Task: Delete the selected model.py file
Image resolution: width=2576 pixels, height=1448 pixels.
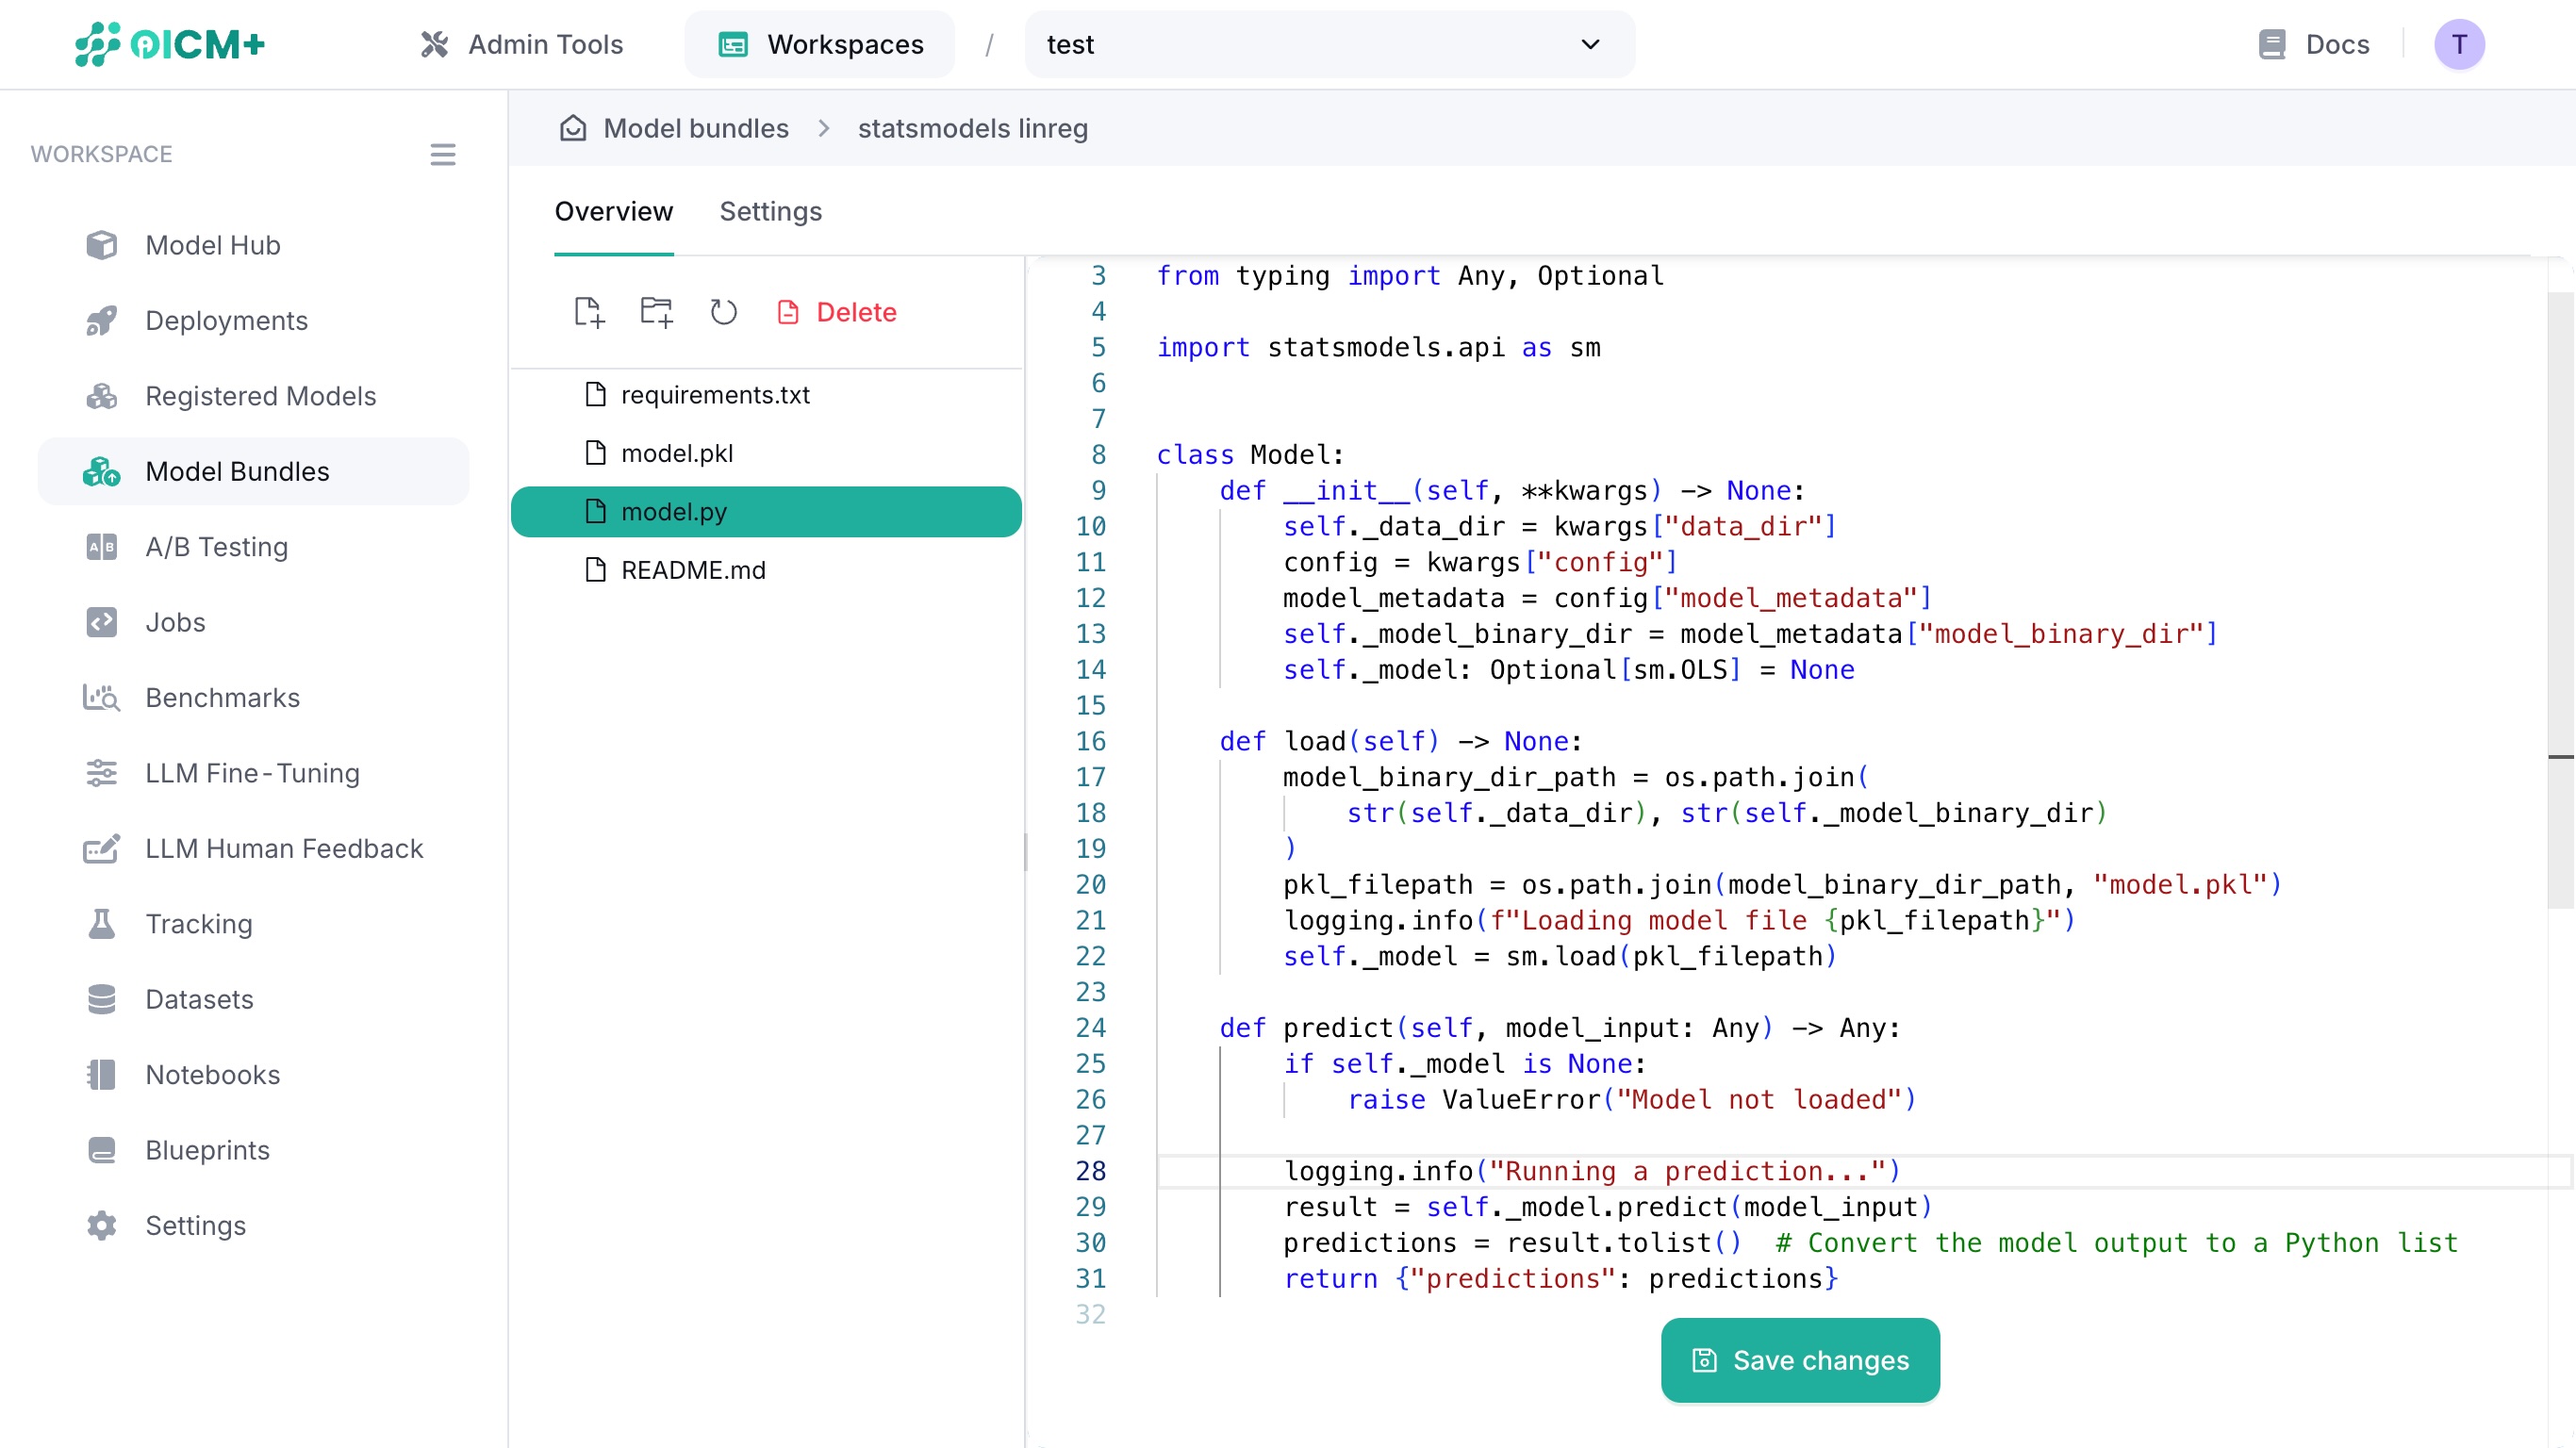Action: coord(836,312)
